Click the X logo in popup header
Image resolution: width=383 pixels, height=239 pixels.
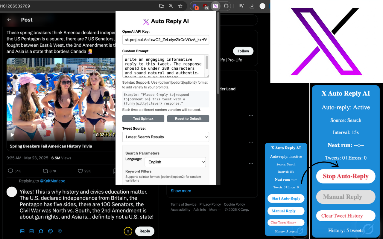coord(146,21)
